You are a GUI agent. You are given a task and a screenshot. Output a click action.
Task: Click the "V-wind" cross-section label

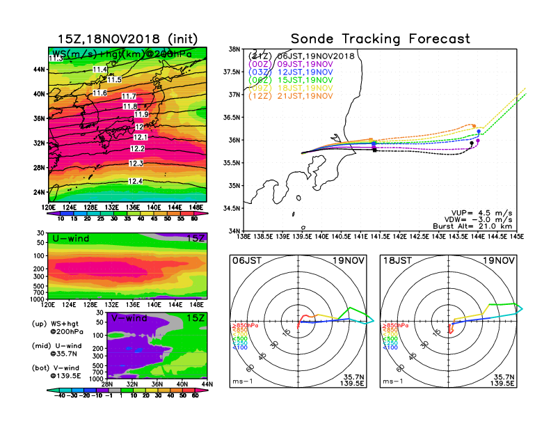click(129, 318)
